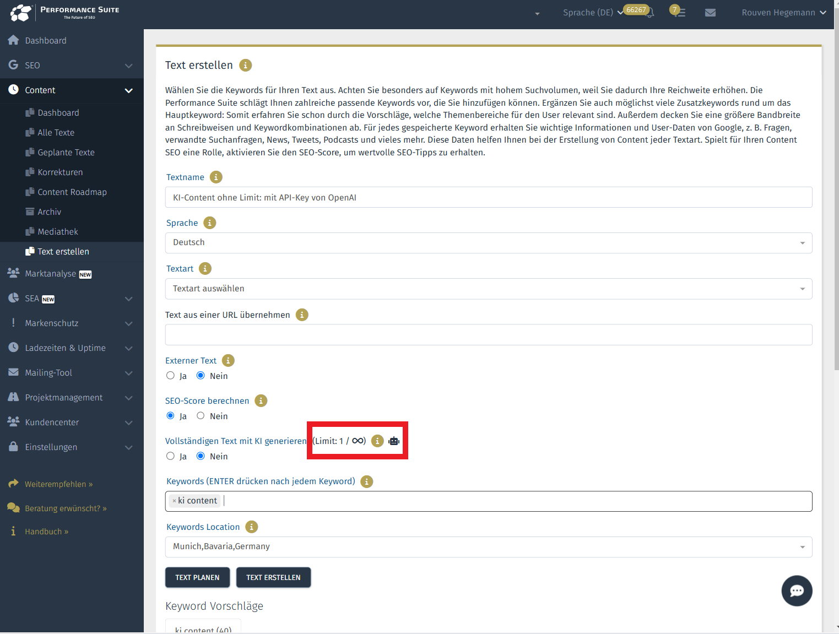The image size is (839, 634).
Task: Click the info icon beside the KI Limit
Action: [377, 441]
